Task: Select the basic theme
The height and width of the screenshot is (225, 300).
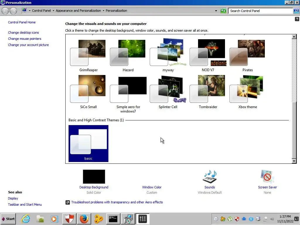Action: (x=88, y=144)
